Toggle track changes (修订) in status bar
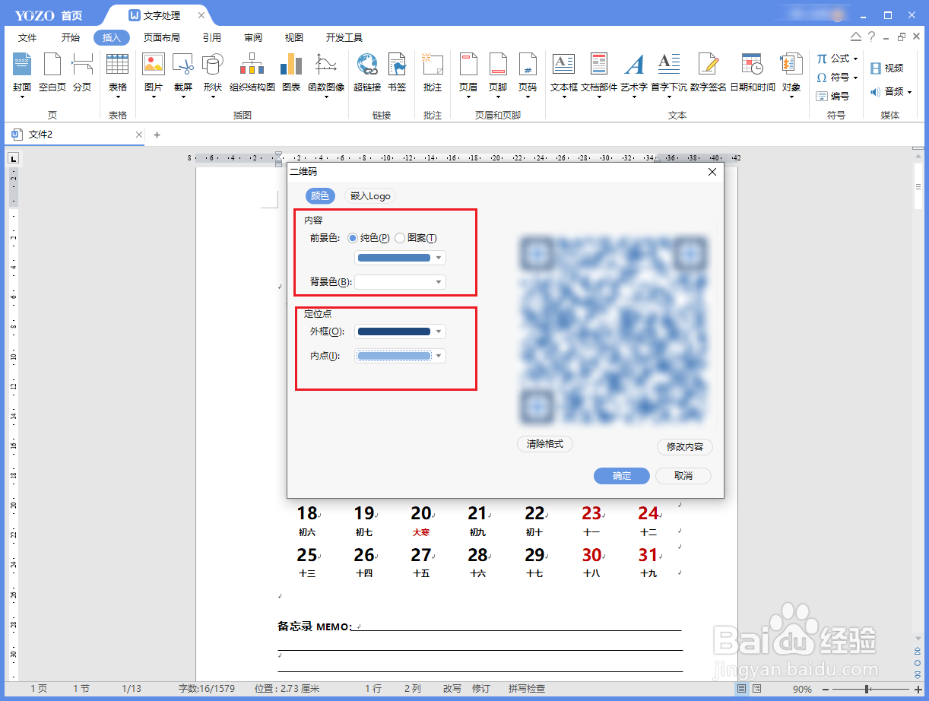Viewport: 929px width, 701px height. (x=481, y=689)
